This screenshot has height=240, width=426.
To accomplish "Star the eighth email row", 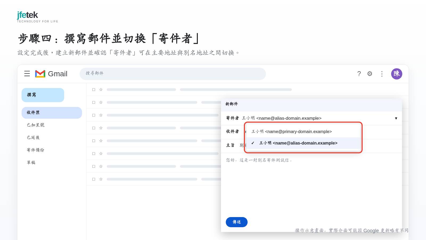I will pyautogui.click(x=101, y=179).
